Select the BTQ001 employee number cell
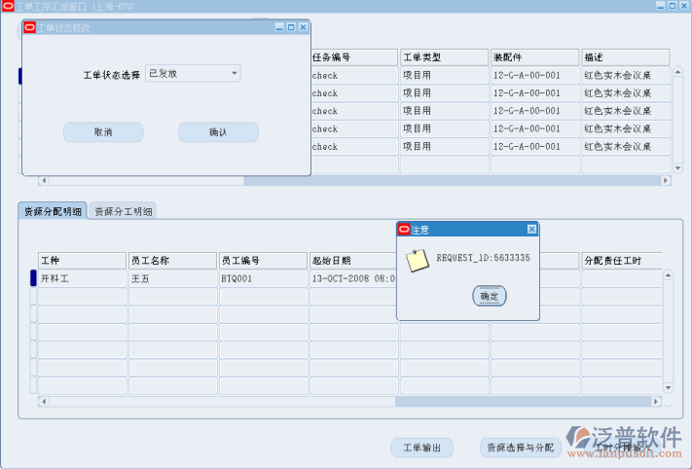The image size is (692, 469). tap(263, 279)
